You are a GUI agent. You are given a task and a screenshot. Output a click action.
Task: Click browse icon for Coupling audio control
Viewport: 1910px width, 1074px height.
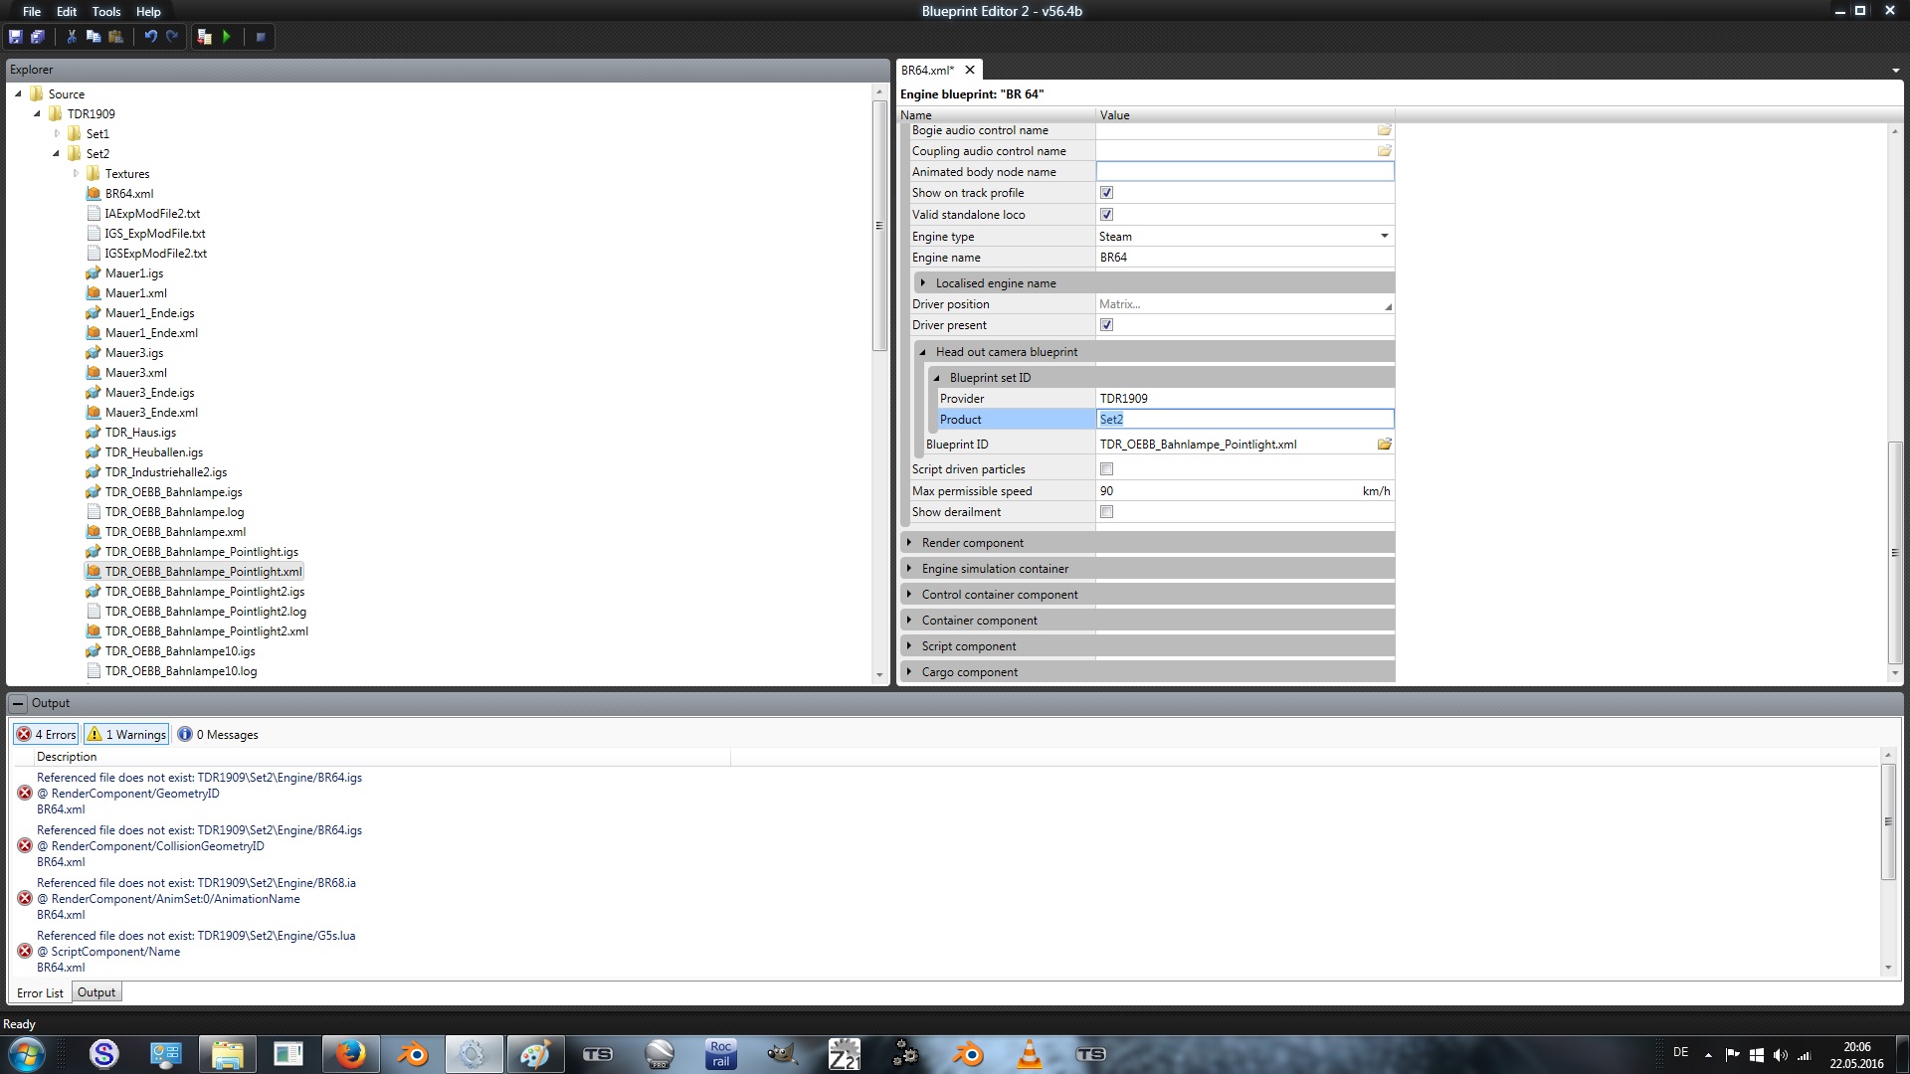[1384, 151]
